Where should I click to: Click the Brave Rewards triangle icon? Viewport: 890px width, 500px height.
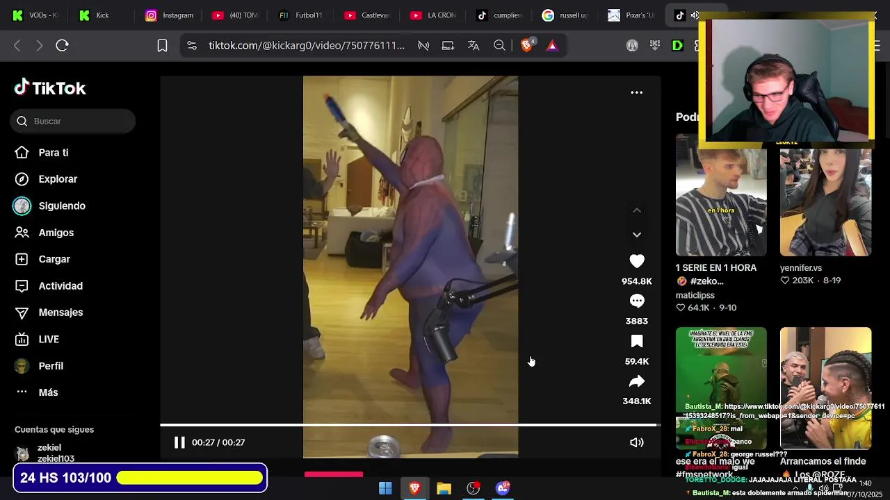[x=552, y=46]
